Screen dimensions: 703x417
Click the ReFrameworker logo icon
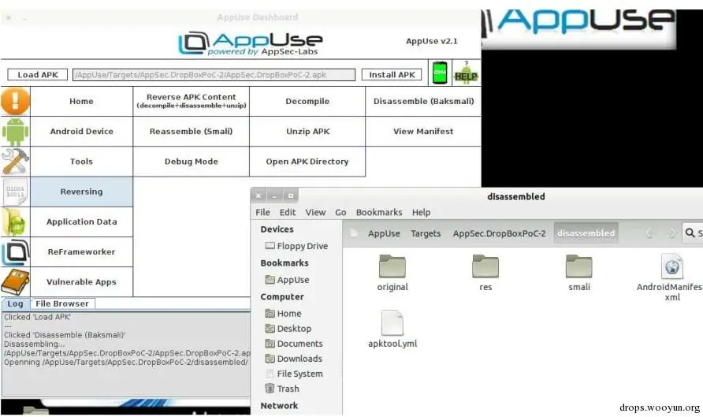[x=15, y=252]
